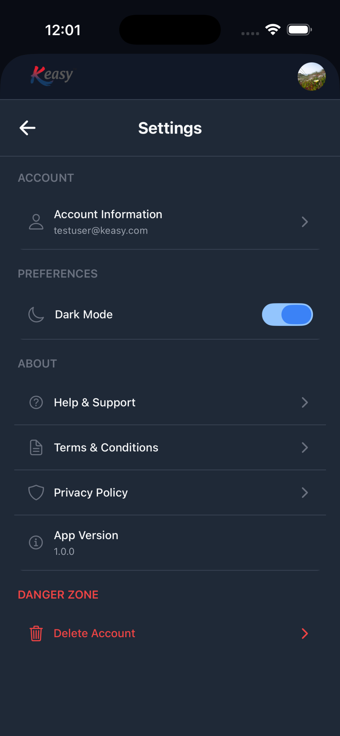Open Help & Support chevron arrow

(305, 402)
